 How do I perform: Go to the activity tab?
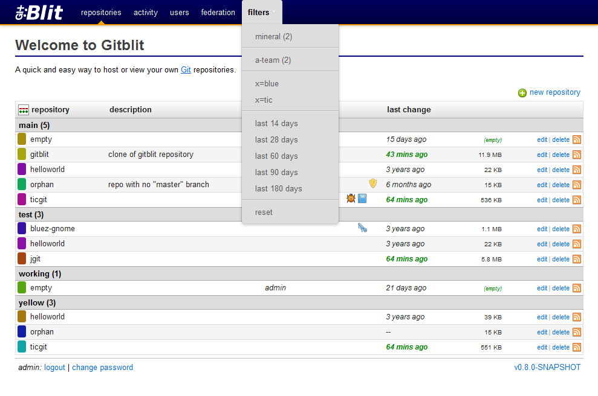click(x=146, y=13)
